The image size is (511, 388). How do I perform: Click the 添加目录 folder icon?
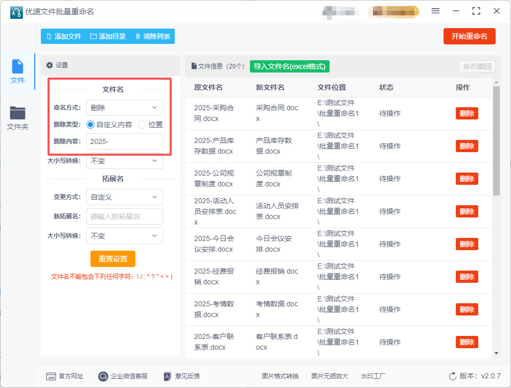(x=94, y=36)
